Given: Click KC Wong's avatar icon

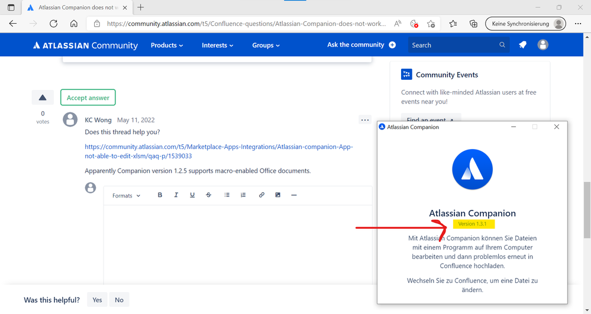Looking at the screenshot, I should [x=70, y=119].
